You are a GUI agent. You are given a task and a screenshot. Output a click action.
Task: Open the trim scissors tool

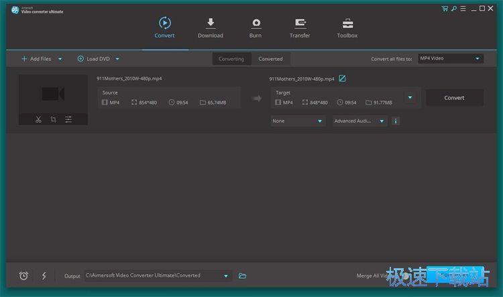coord(38,119)
